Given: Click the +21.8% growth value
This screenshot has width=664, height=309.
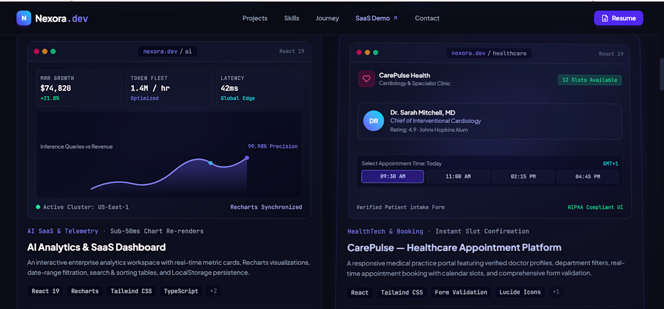Looking at the screenshot, I should pyautogui.click(x=50, y=98).
